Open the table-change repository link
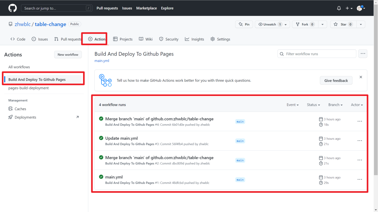378x212 pixels. (x=50, y=24)
